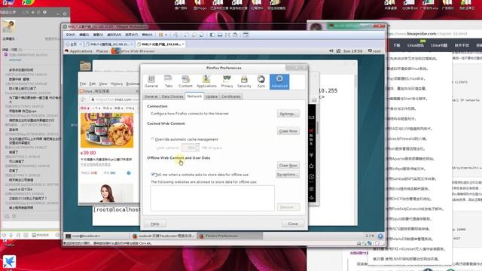Click the canned food product image thumbnail
This screenshot has height=271, width=482.
107,130
